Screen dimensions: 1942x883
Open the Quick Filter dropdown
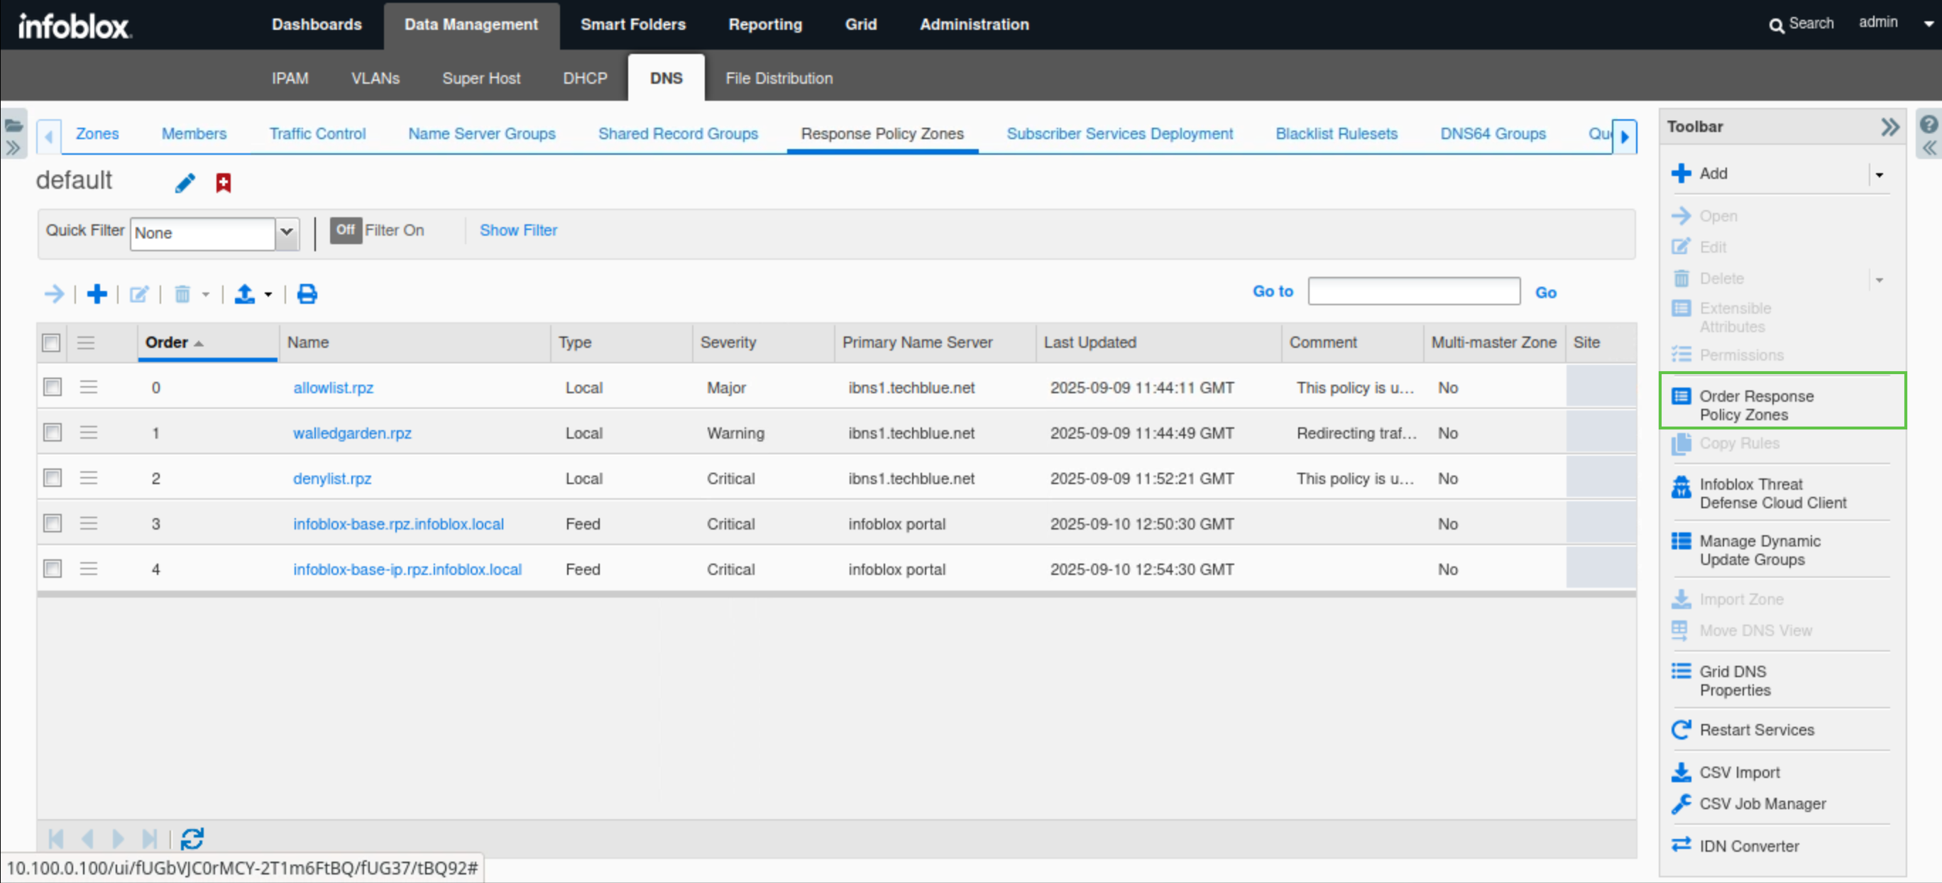point(287,232)
